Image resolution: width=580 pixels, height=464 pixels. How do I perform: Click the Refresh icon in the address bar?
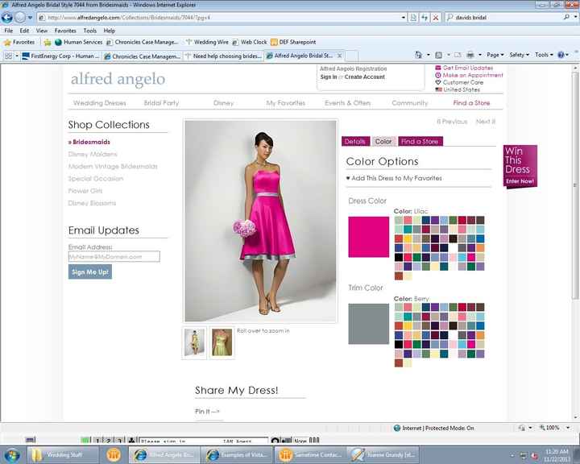pos(425,18)
